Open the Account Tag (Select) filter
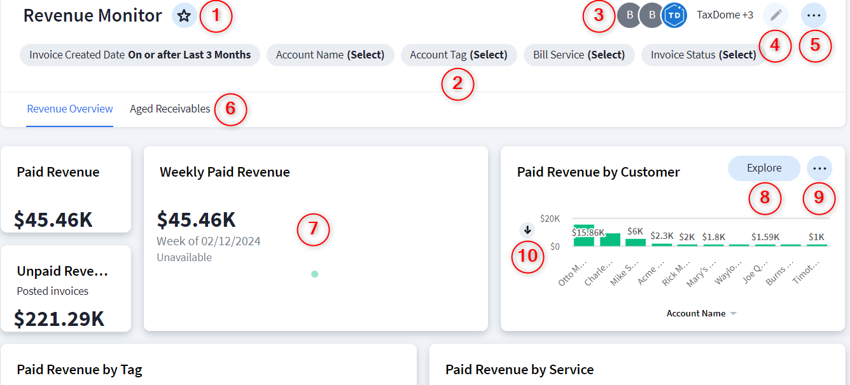The image size is (850, 385). tap(459, 55)
